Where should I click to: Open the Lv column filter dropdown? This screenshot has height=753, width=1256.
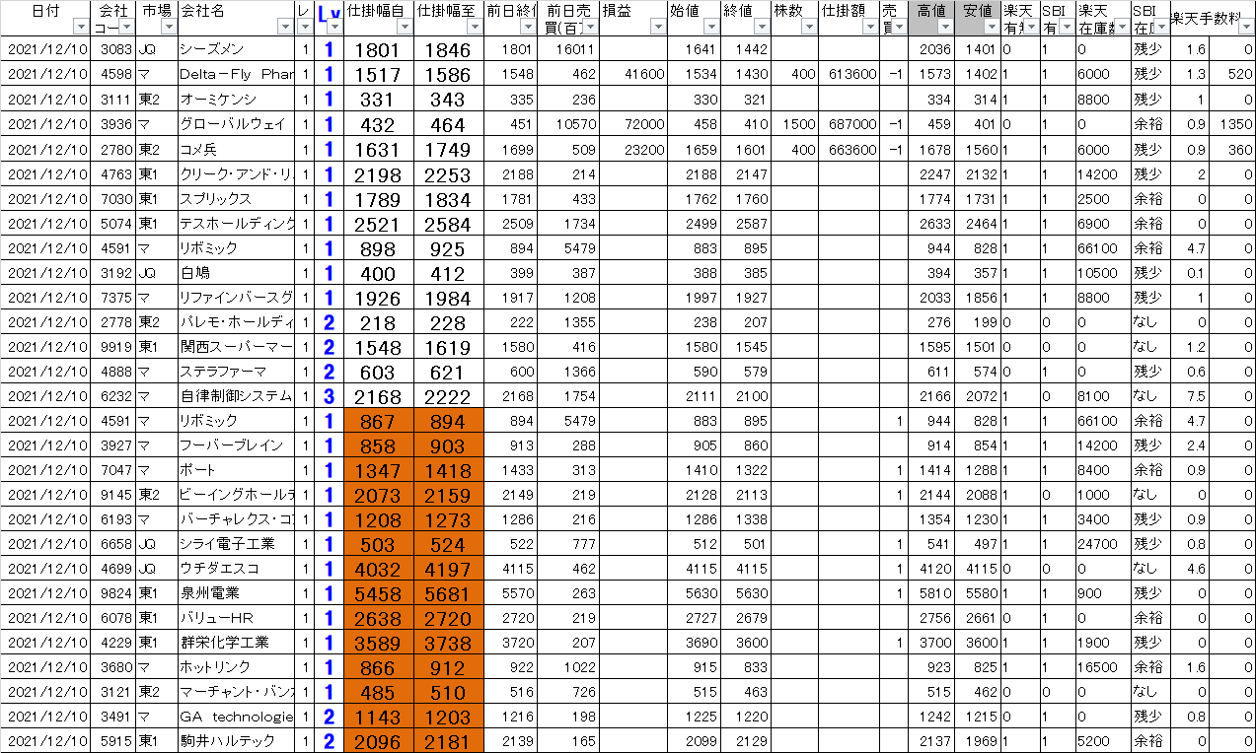pyautogui.click(x=333, y=28)
